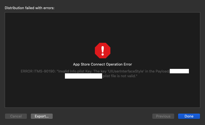Select the App Store Connect Operation Error heading

point(102,64)
